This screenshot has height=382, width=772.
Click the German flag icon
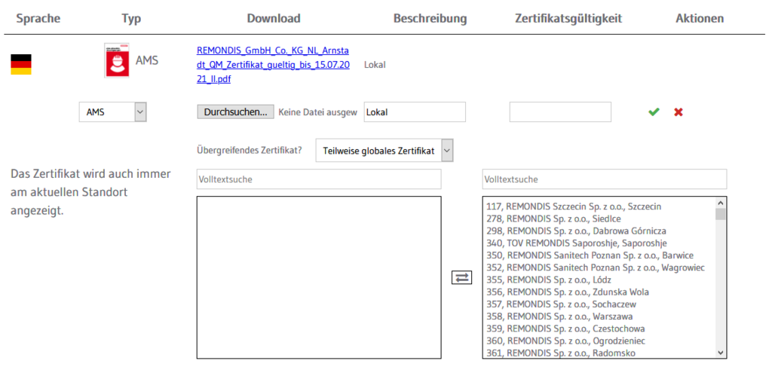coord(21,65)
